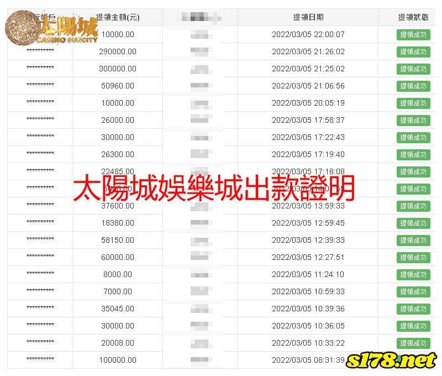Click date 2022/03/05 22:00:07
This screenshot has height=376, width=442.
pyautogui.click(x=308, y=34)
